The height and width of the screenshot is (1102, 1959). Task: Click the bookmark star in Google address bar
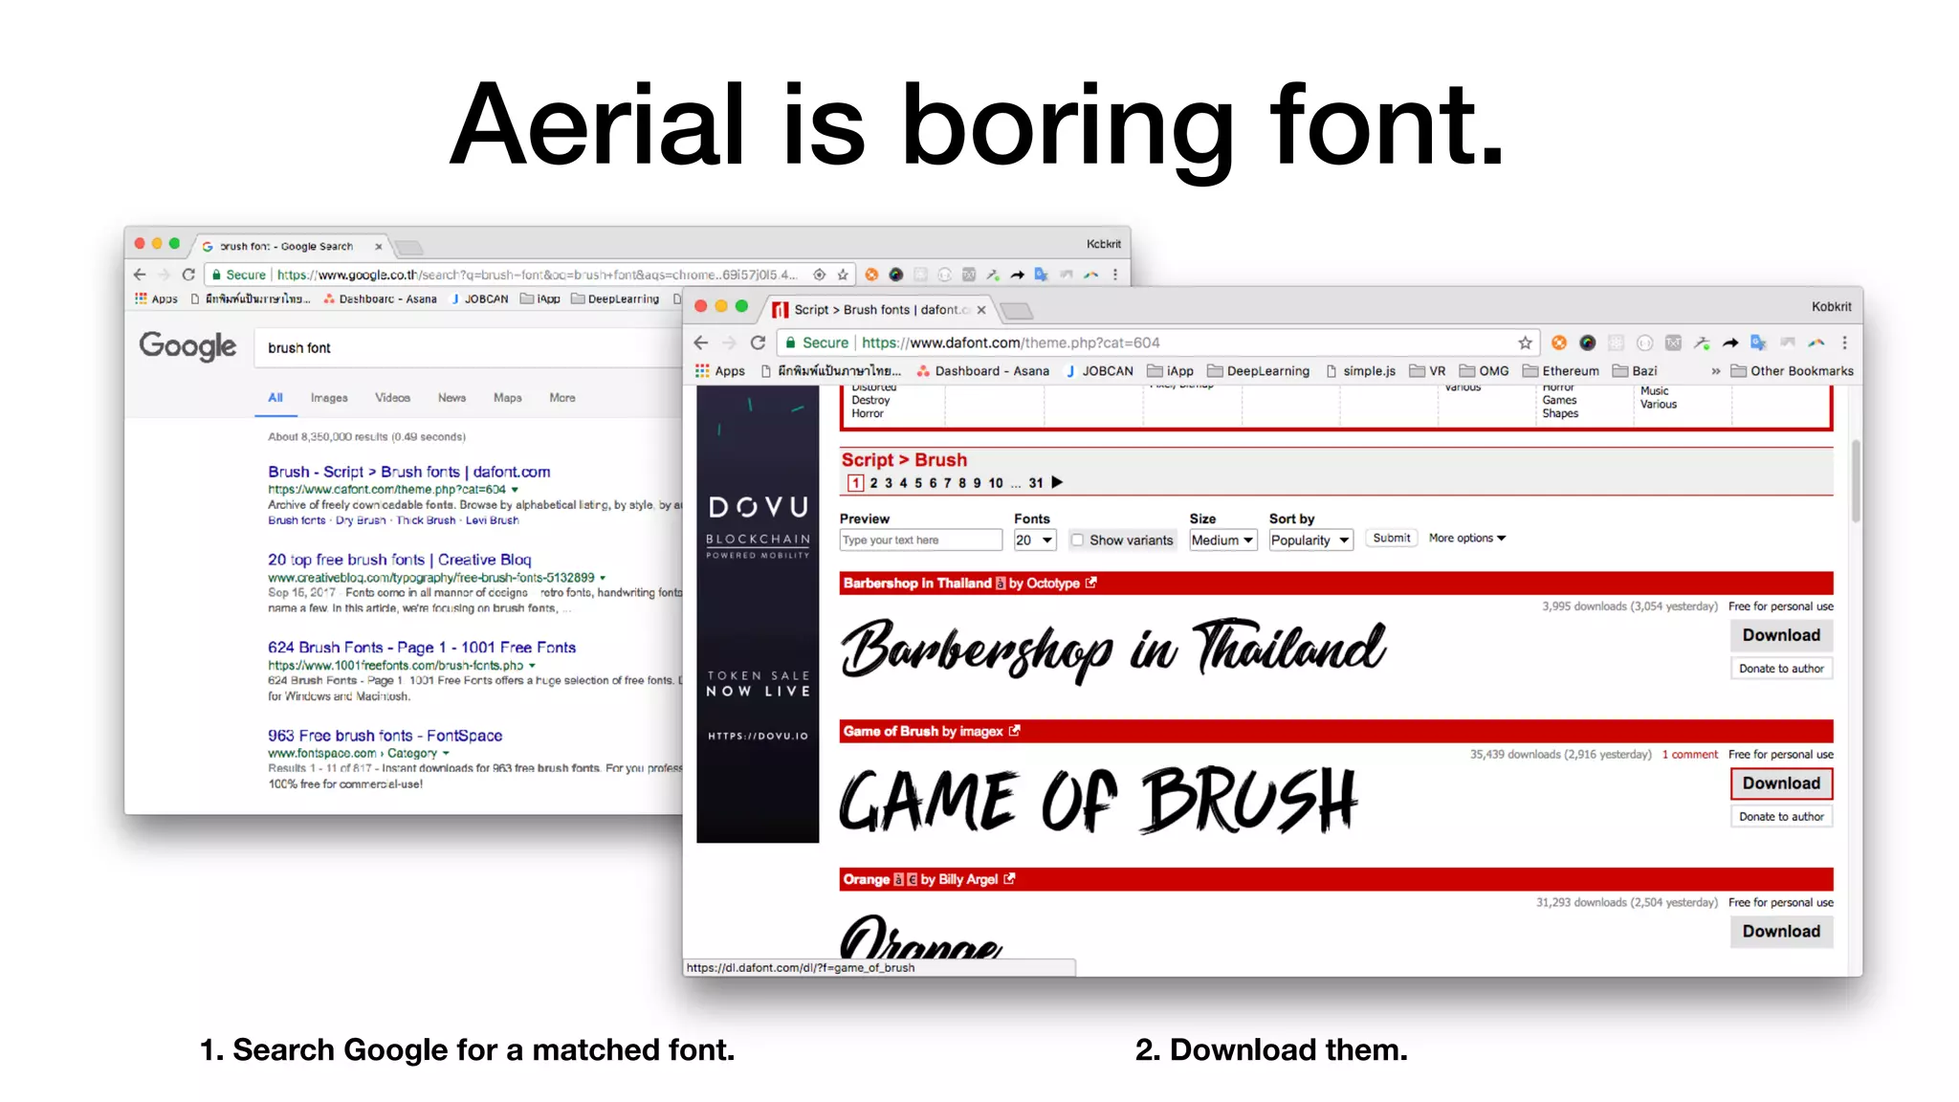click(843, 275)
